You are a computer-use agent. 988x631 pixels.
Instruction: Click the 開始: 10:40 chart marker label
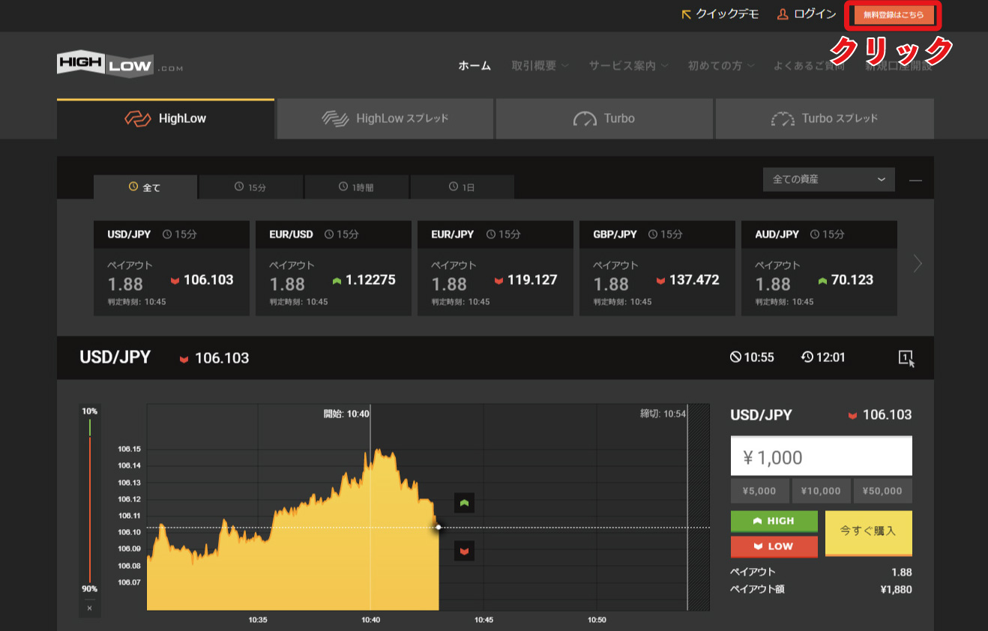point(346,413)
